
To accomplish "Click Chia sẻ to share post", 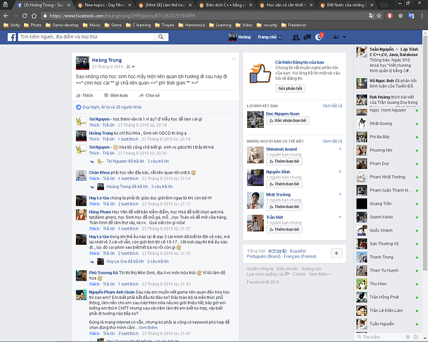I will click(x=149, y=96).
